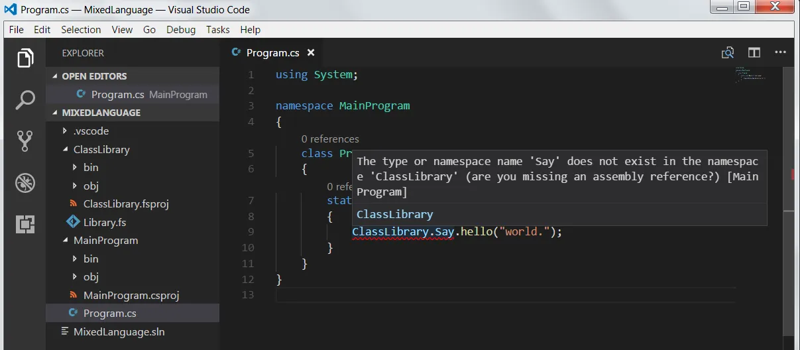Open the Extensions view in activity bar
The width and height of the screenshot is (800, 350).
coord(25,224)
